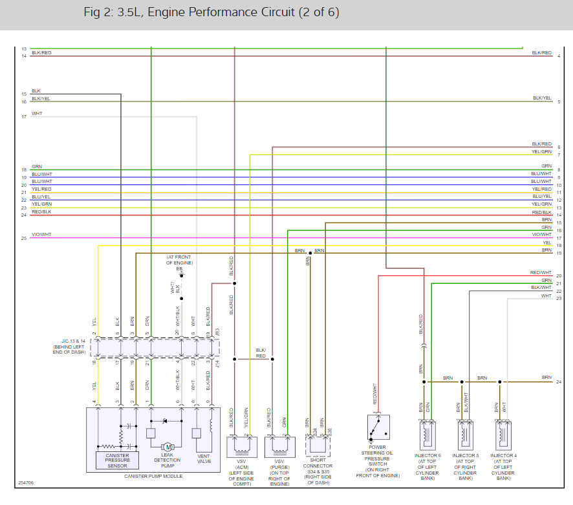Image resolution: width=573 pixels, height=505 pixels.
Task: Click the EB ground symbol at front of engine
Action: [x=181, y=275]
